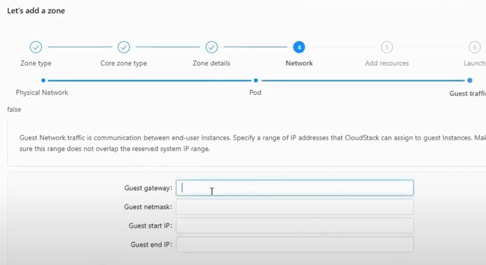Click the step 6 Launch circle
Image resolution: width=486 pixels, height=265 pixels.
click(475, 47)
